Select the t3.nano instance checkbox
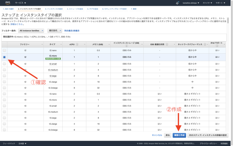The height and width of the screenshot is (146, 233). tap(4, 94)
